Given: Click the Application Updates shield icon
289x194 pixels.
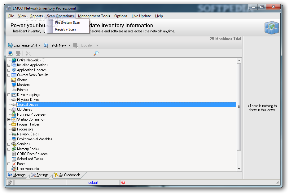Looking at the screenshot, I should pos(14,70).
